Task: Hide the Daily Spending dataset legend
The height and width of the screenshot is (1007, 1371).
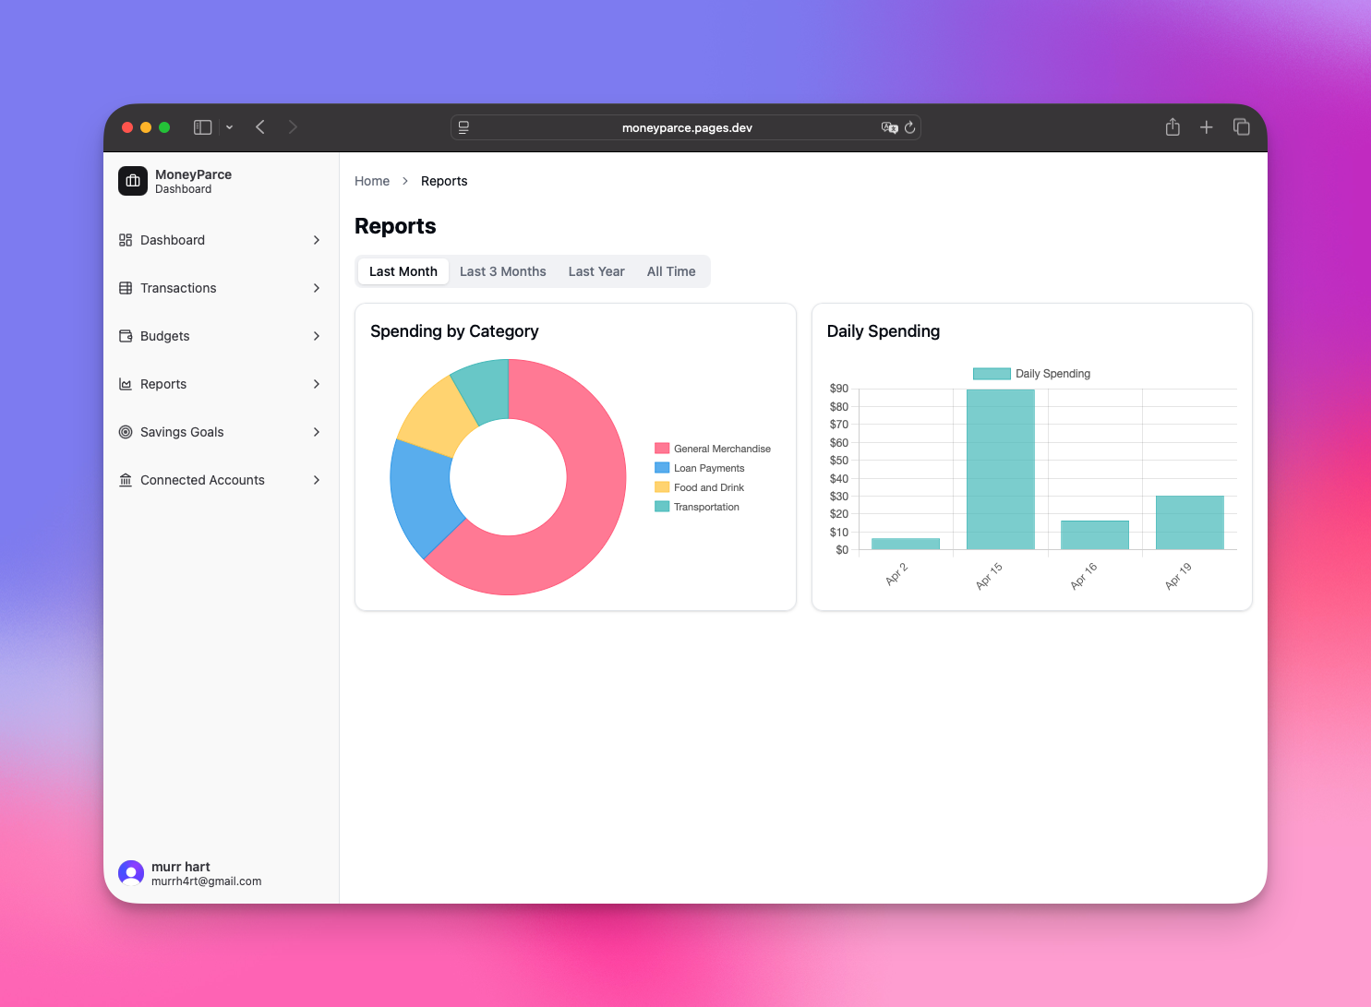Action: (x=1031, y=374)
